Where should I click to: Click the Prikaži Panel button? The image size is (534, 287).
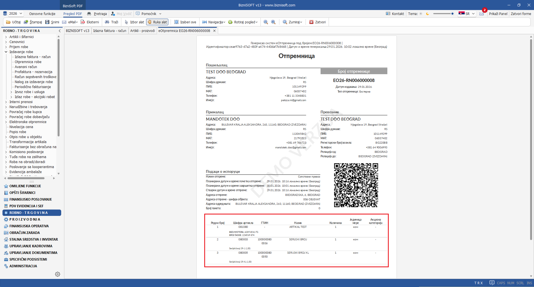[x=498, y=14]
